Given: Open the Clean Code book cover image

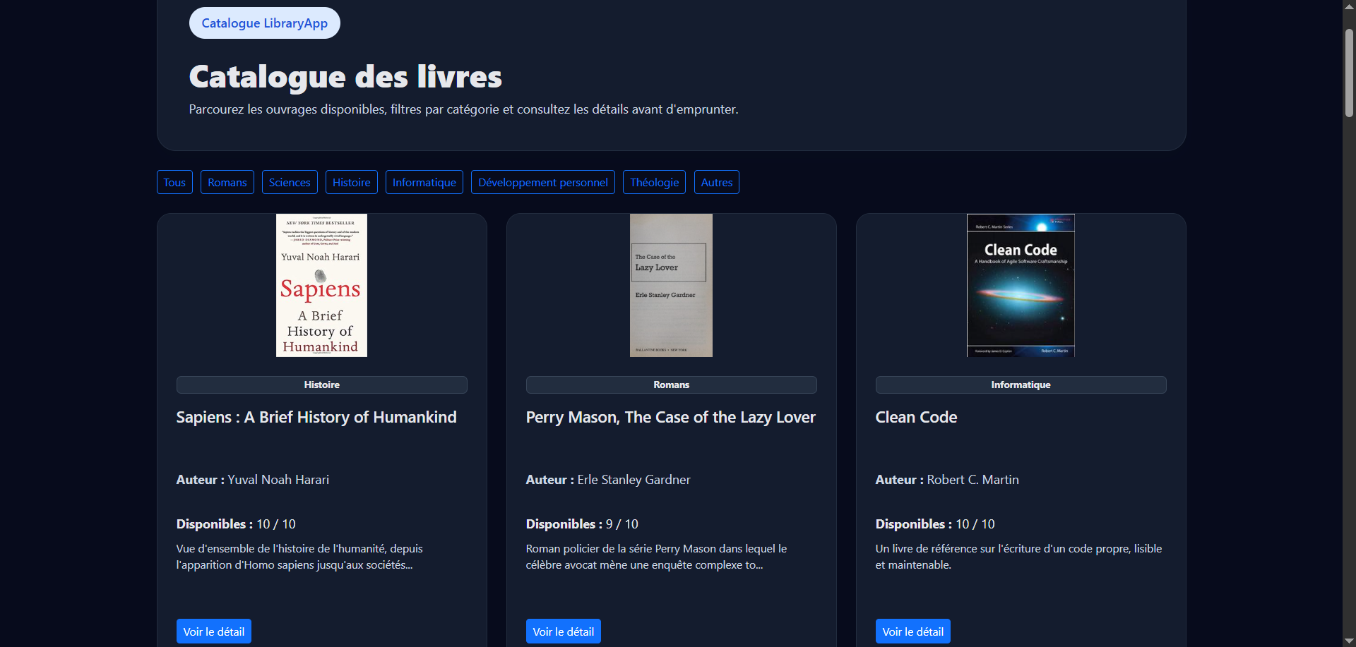Looking at the screenshot, I should coord(1021,285).
